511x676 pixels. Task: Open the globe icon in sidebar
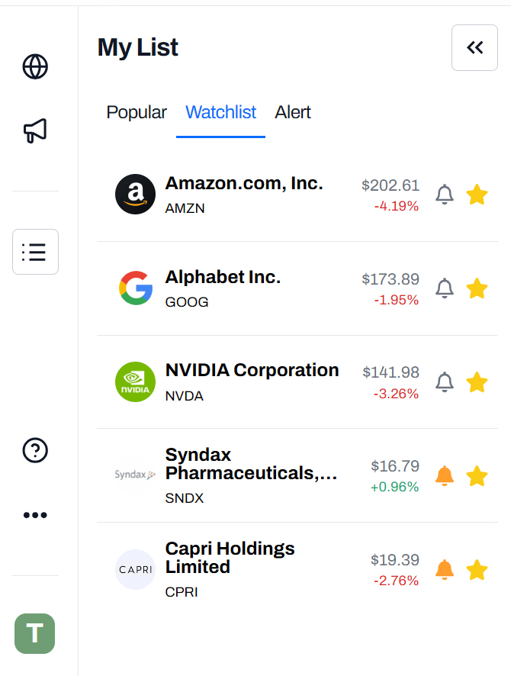click(x=35, y=67)
